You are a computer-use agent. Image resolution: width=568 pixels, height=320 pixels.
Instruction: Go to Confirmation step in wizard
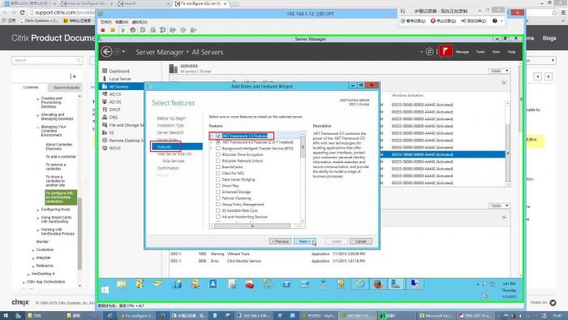168,168
